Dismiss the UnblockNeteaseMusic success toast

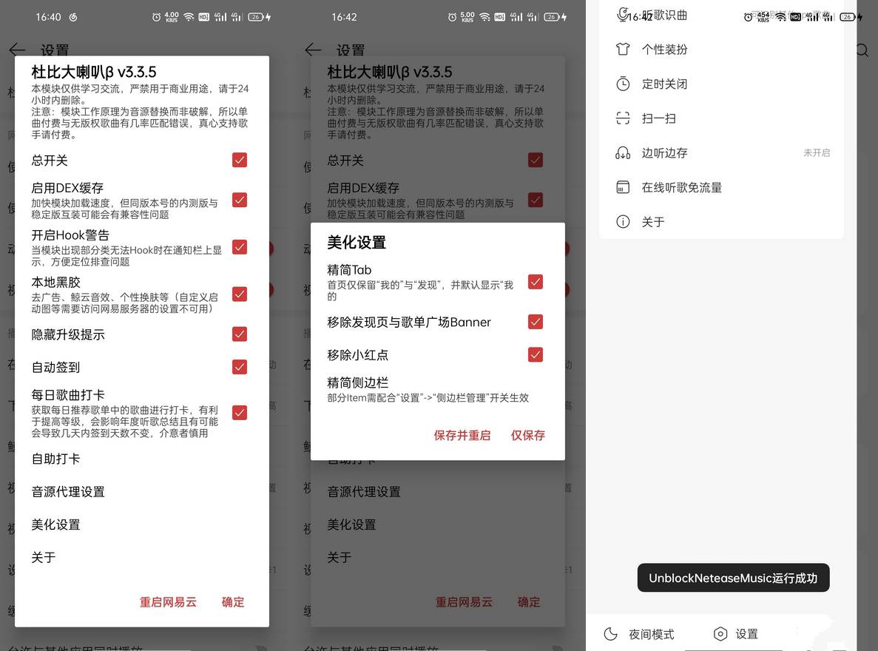click(x=733, y=578)
